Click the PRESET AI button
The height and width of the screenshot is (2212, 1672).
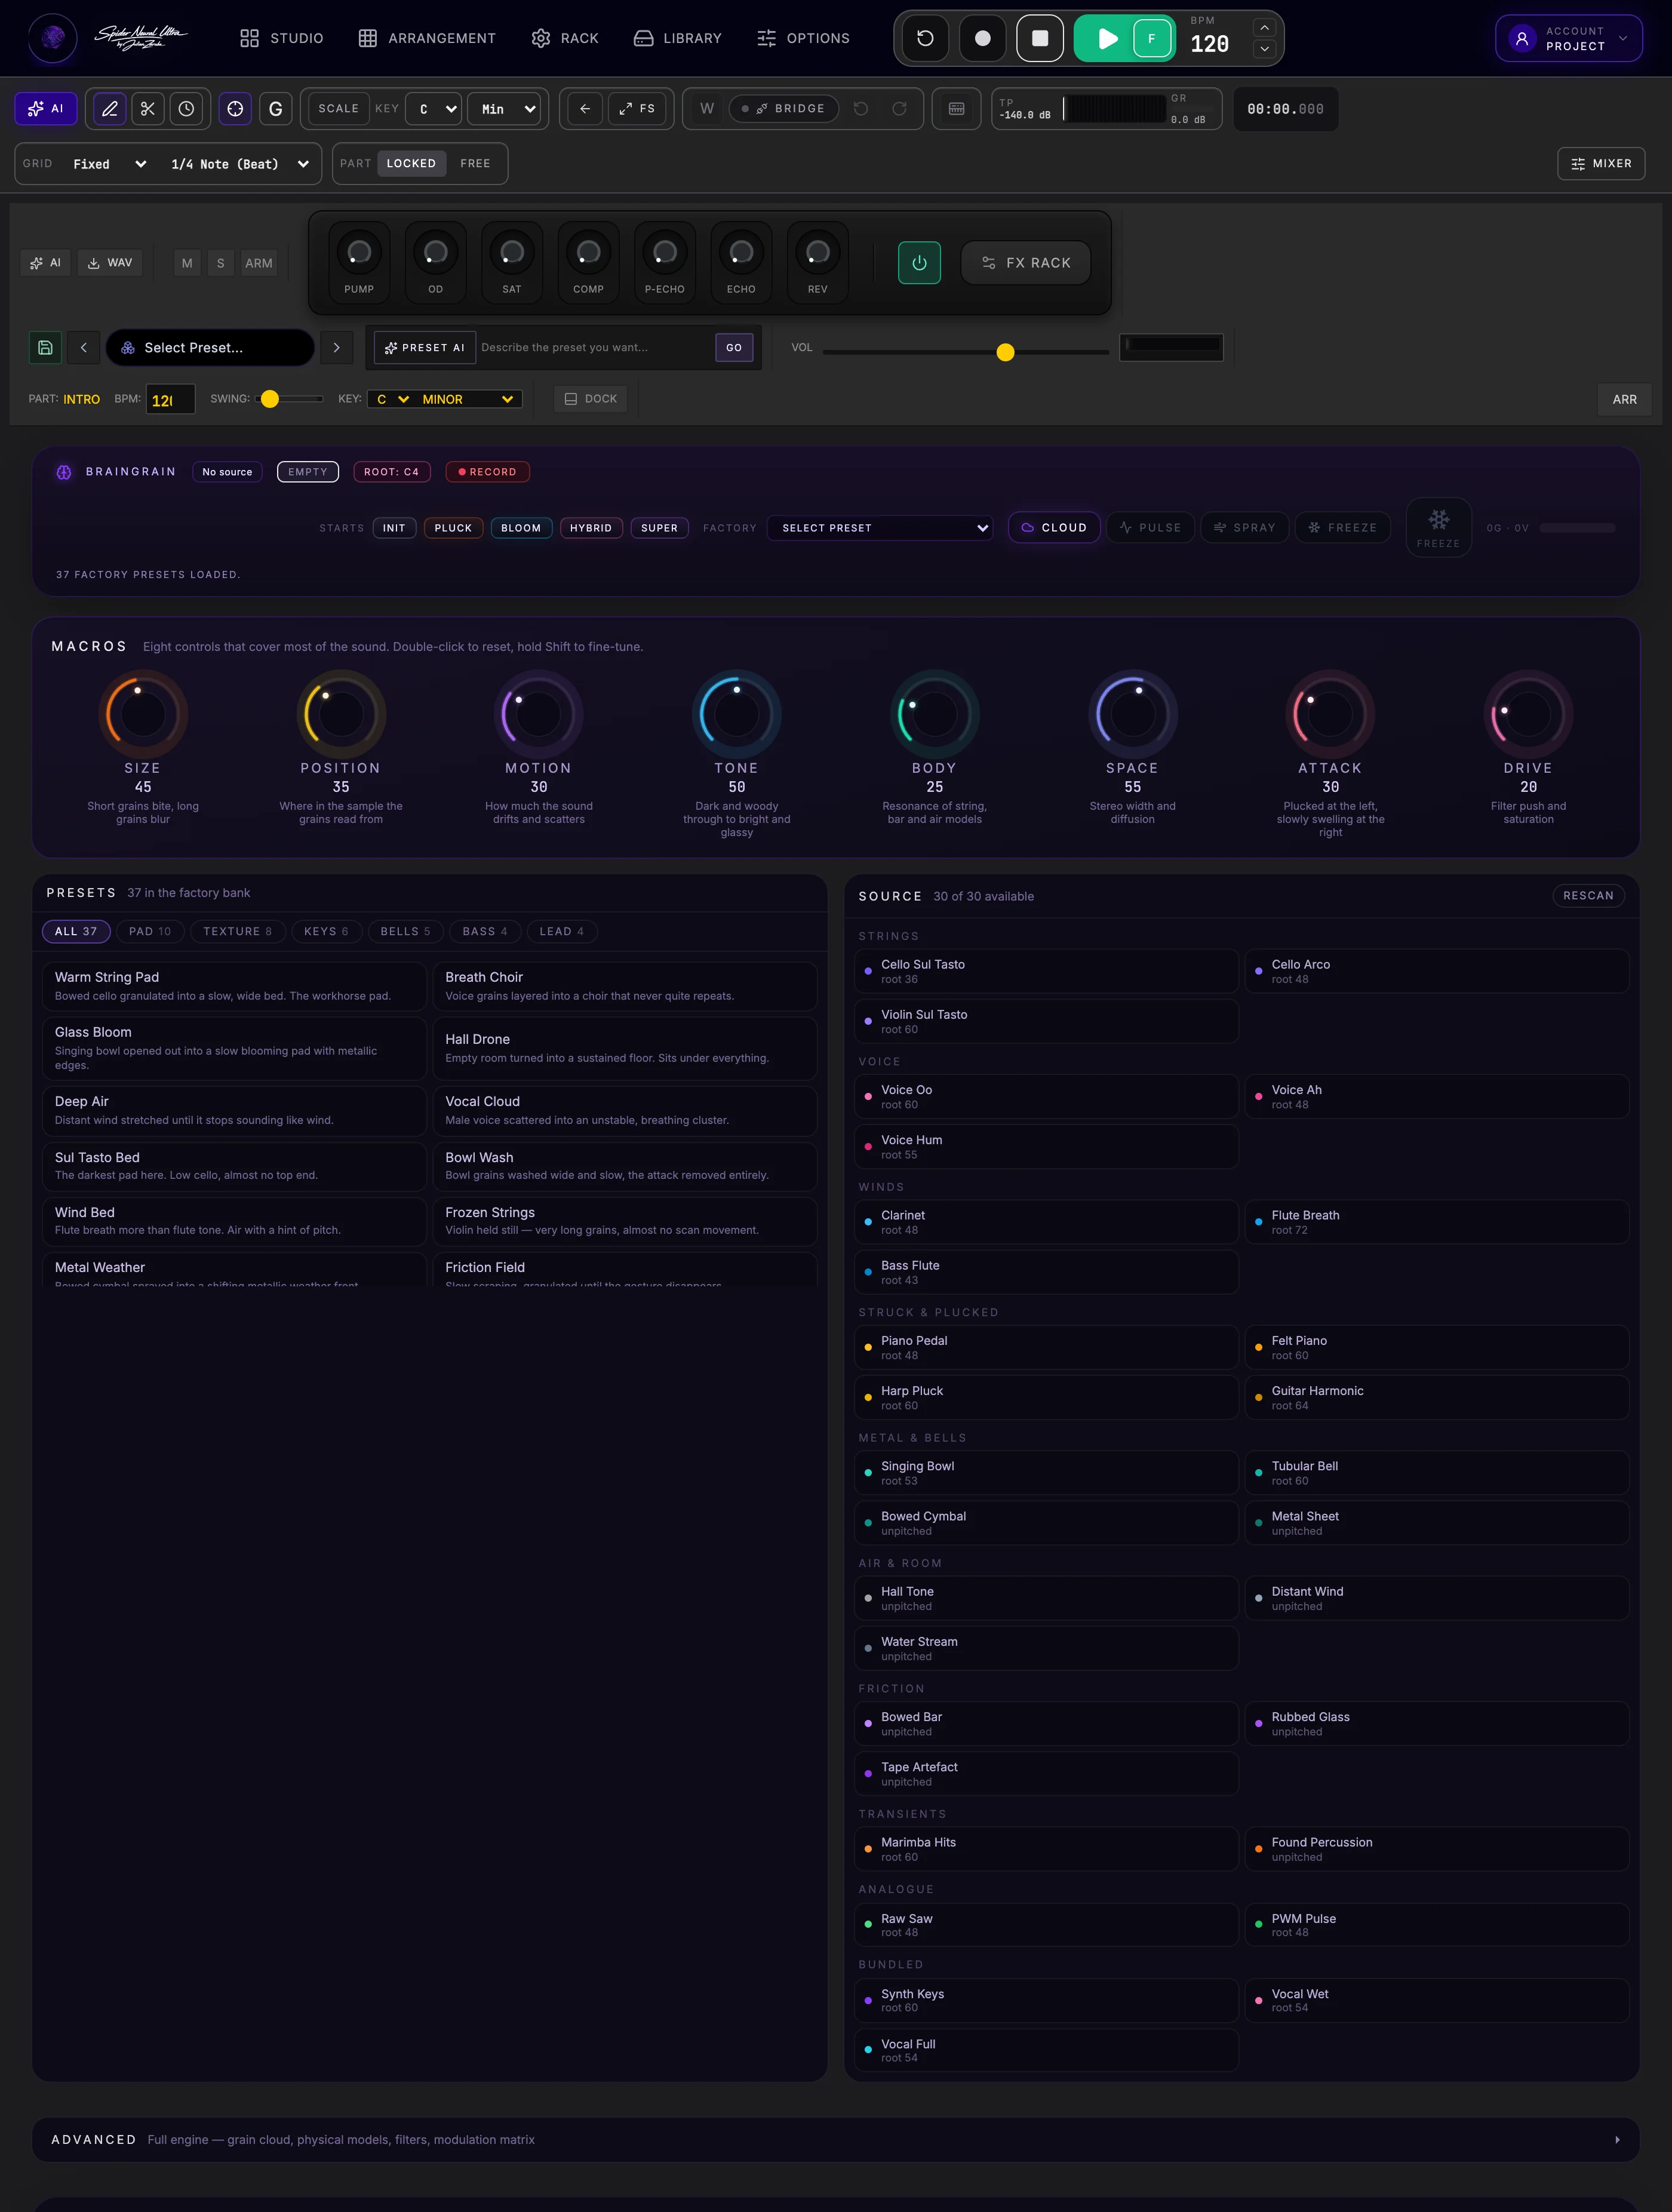pyautogui.click(x=425, y=348)
